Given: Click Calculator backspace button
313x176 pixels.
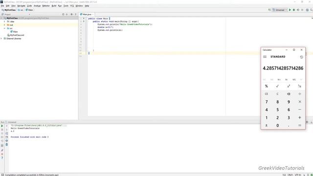Looking at the screenshot, I should click(289, 94).
